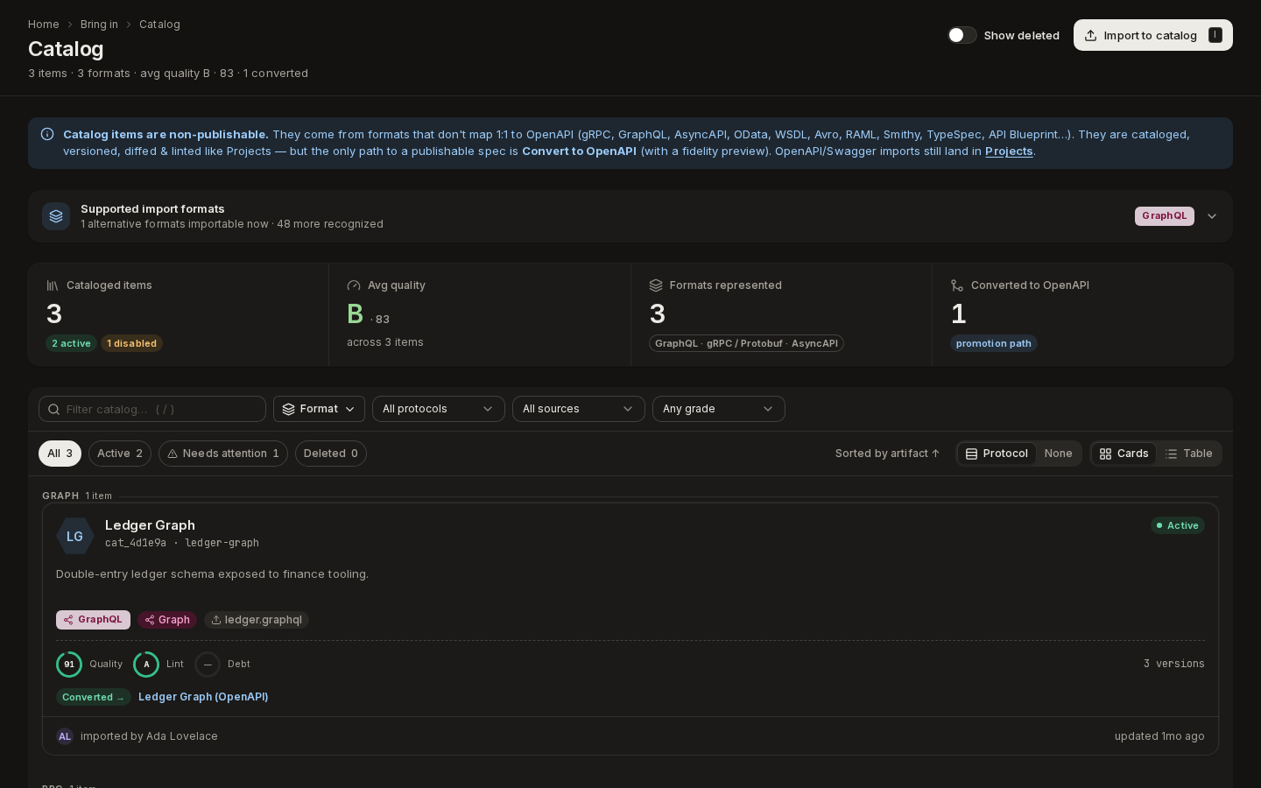Open the All protocols dropdown
The image size is (1261, 788).
pos(439,409)
